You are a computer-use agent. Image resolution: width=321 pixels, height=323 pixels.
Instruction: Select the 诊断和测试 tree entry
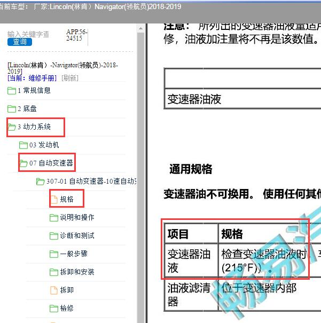tap(77, 235)
